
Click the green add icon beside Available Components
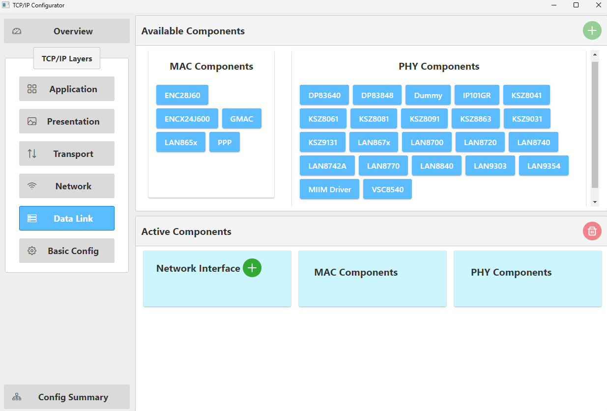pos(592,31)
